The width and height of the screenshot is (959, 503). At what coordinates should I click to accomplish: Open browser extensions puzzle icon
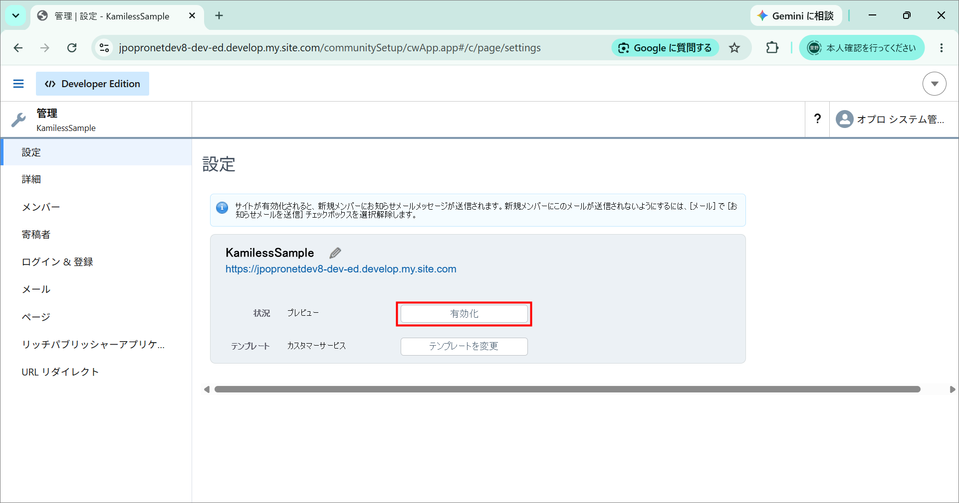click(x=772, y=48)
